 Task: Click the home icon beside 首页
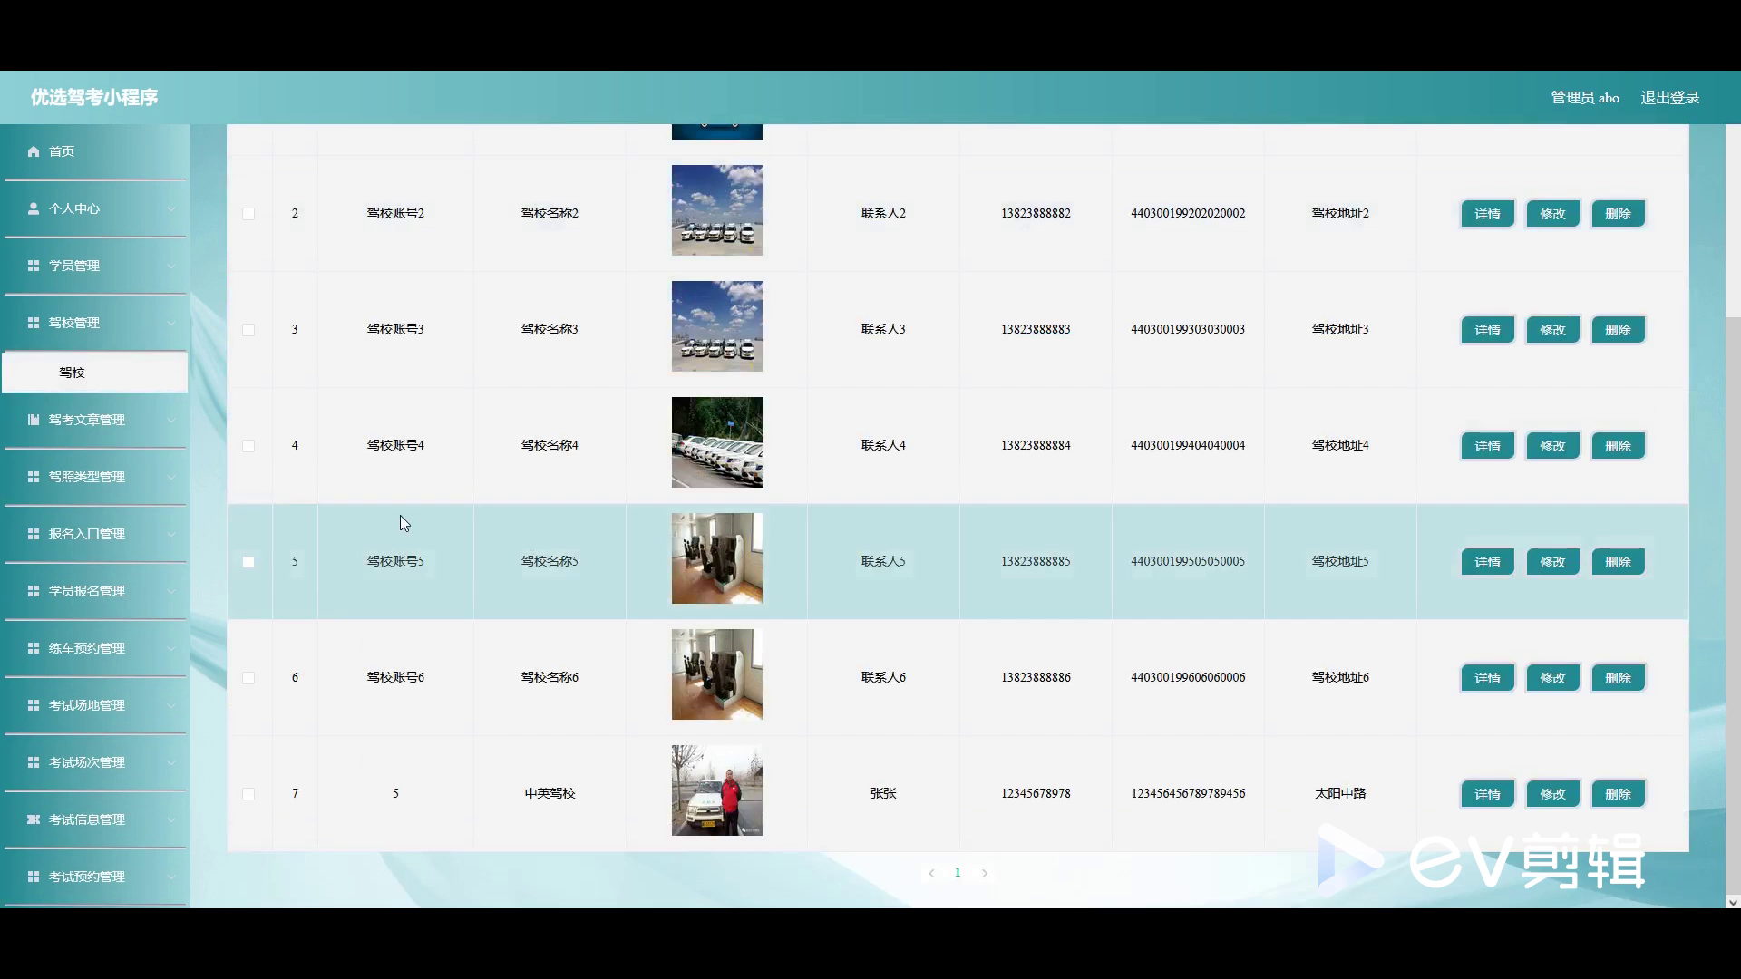[x=34, y=151]
